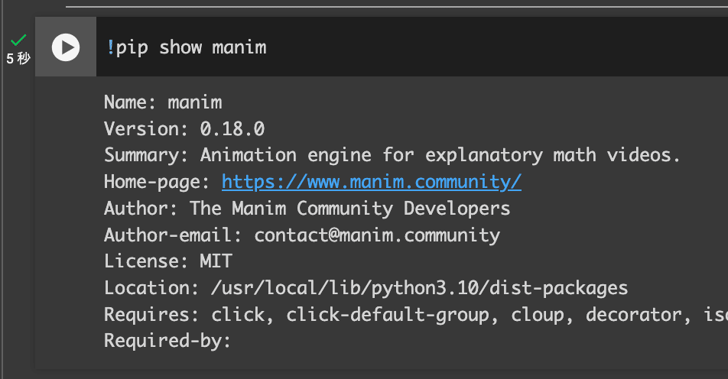728x379 pixels.
Task: Click the contact@manim.community email address
Action: coord(377,235)
